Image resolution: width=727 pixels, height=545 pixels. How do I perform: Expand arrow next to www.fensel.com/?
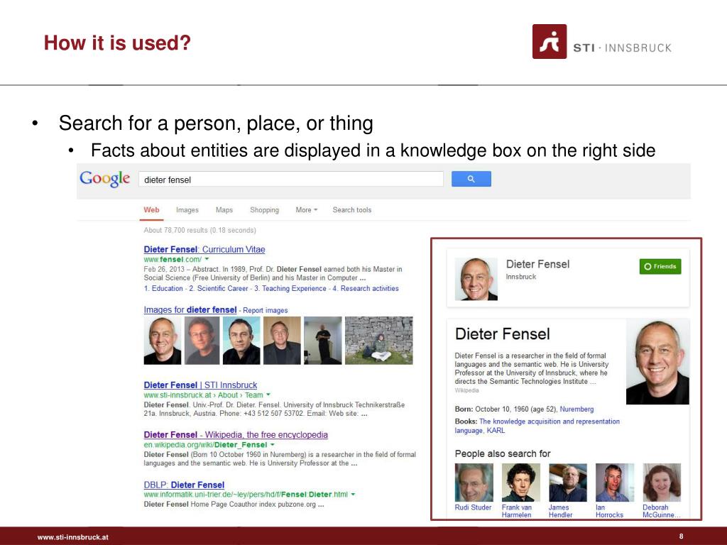coord(207,260)
